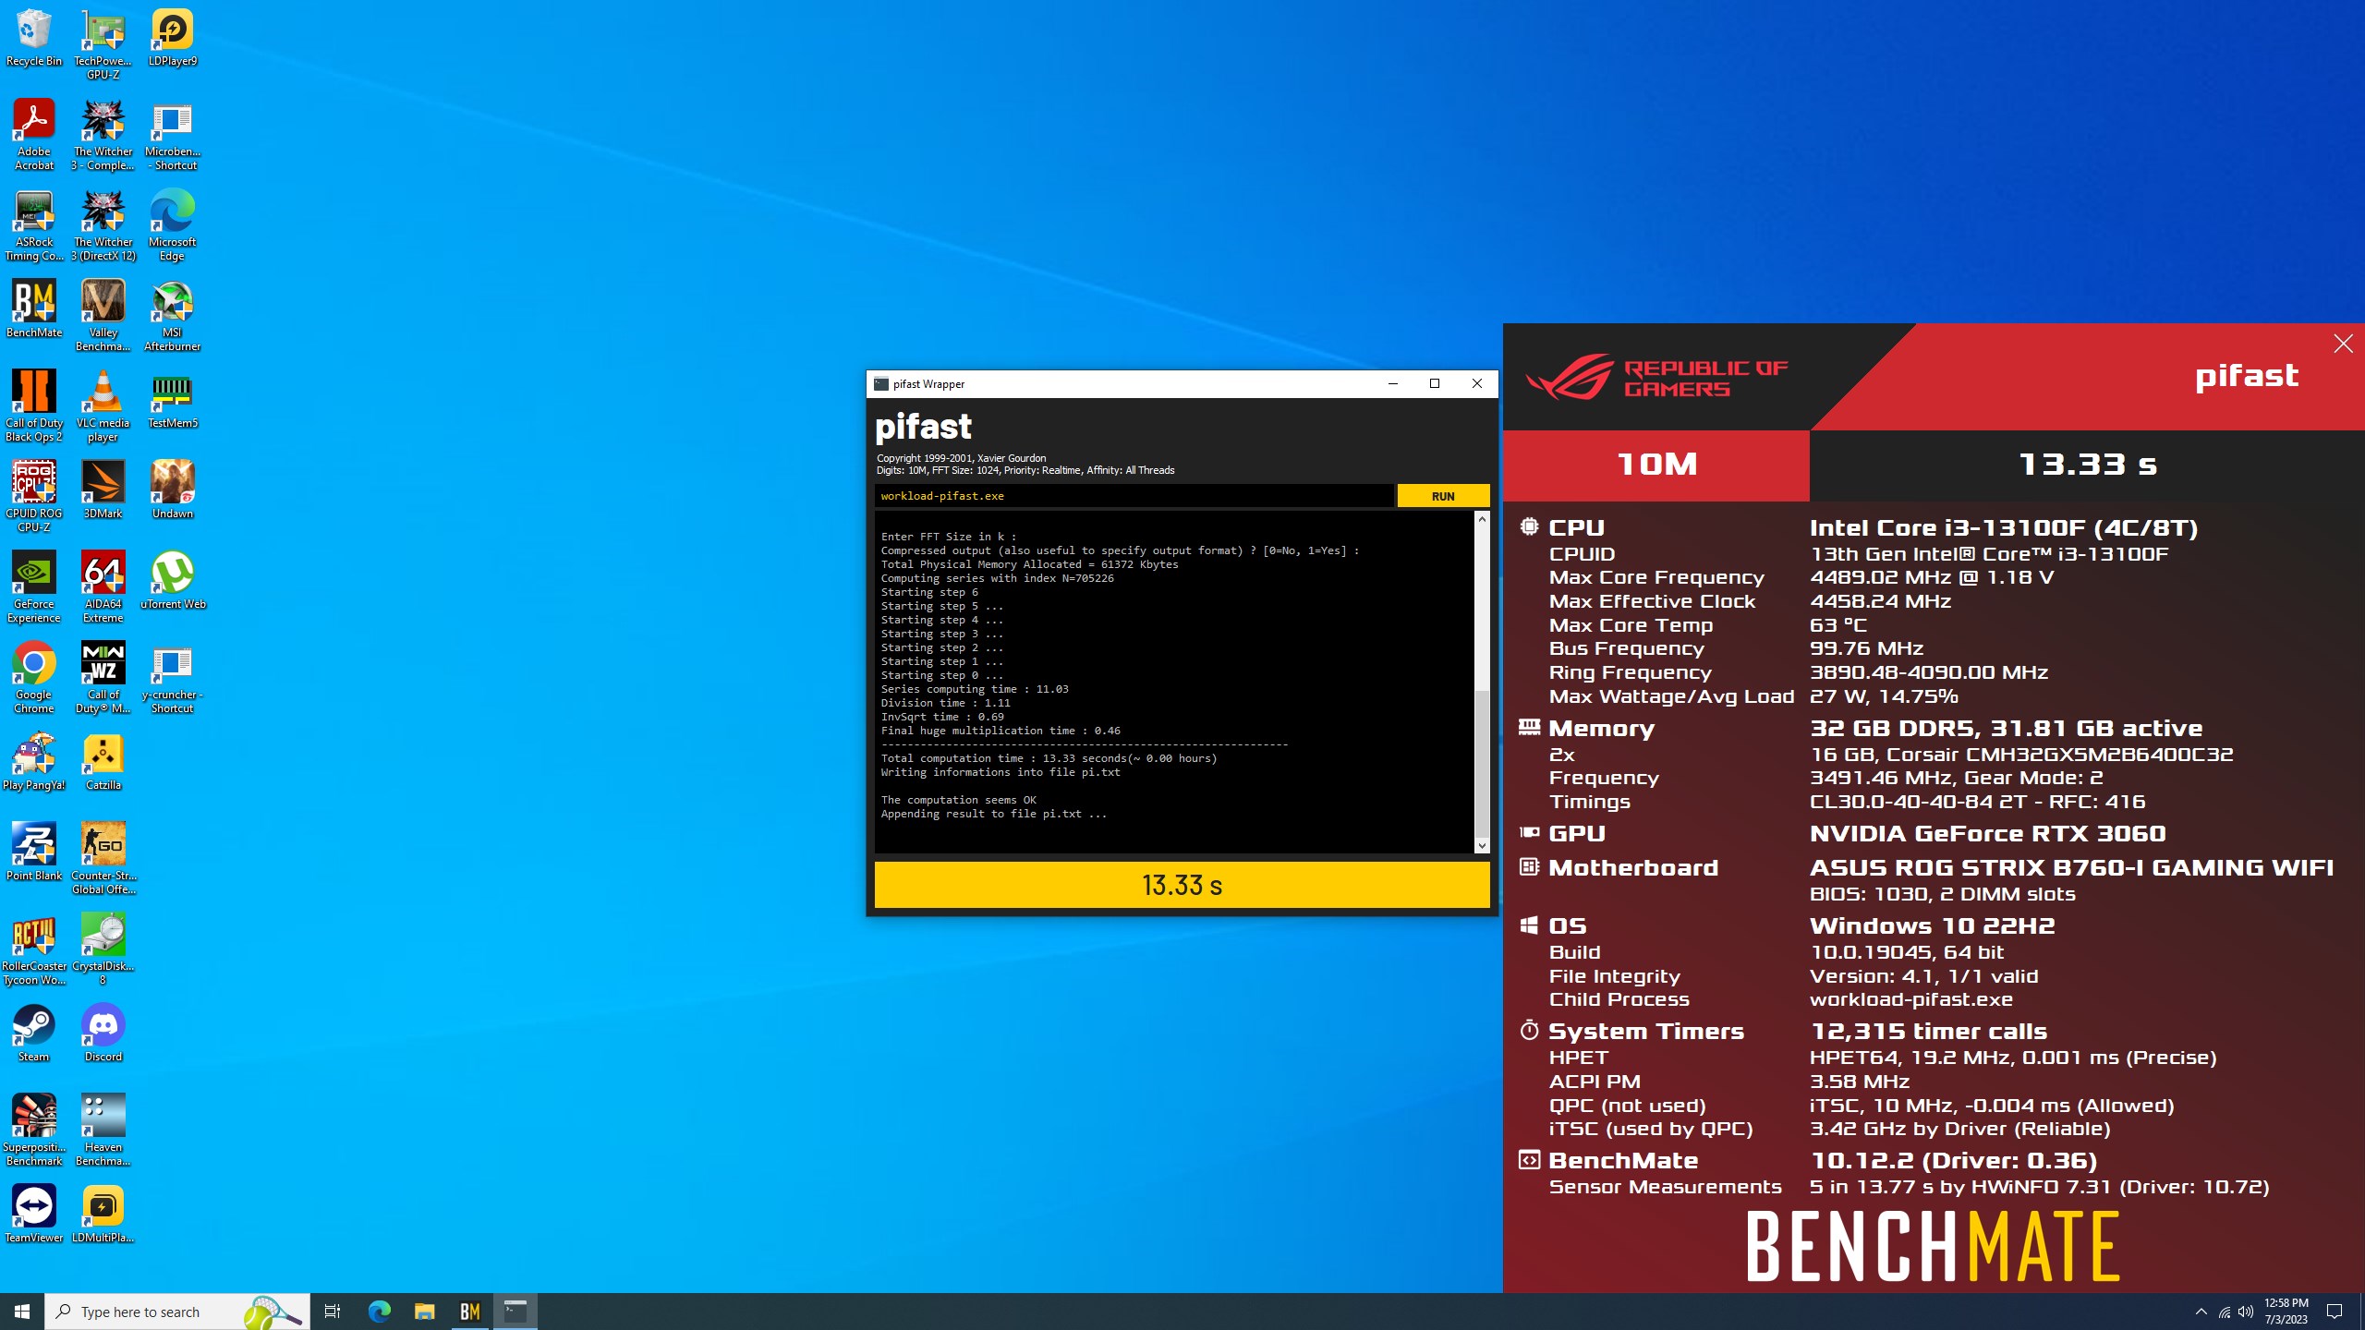
Task: Click the workload-pifast.exe command field
Action: (x=1134, y=496)
